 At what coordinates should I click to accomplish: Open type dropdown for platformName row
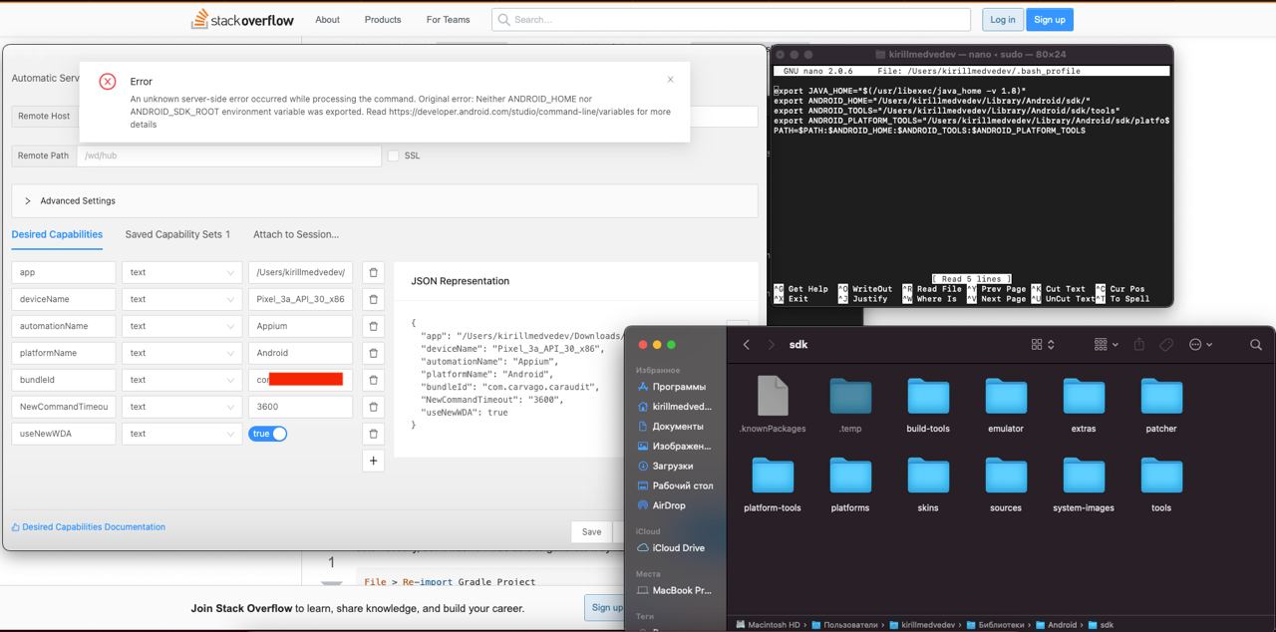click(x=181, y=353)
